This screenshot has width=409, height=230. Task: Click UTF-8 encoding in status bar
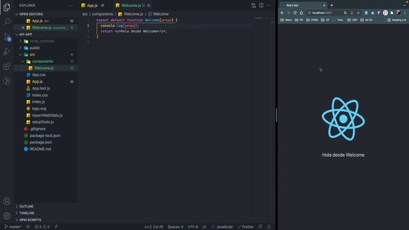tap(193, 227)
